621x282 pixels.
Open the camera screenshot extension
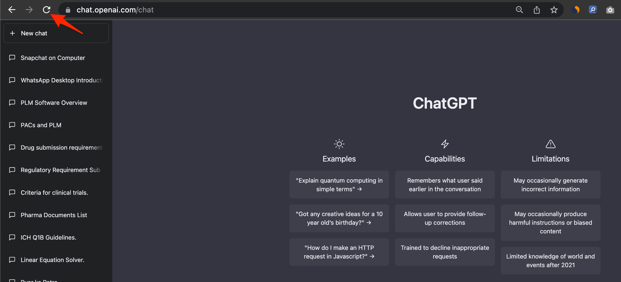[610, 9]
